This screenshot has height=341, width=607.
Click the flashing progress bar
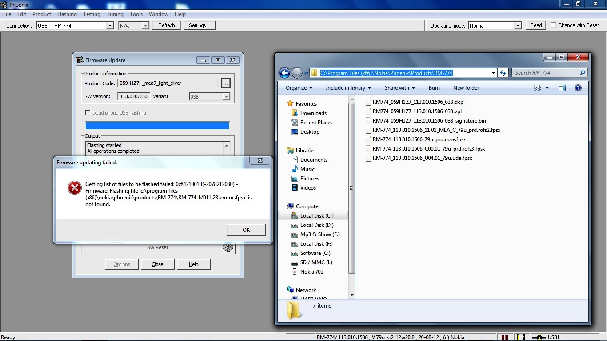pyautogui.click(x=157, y=126)
